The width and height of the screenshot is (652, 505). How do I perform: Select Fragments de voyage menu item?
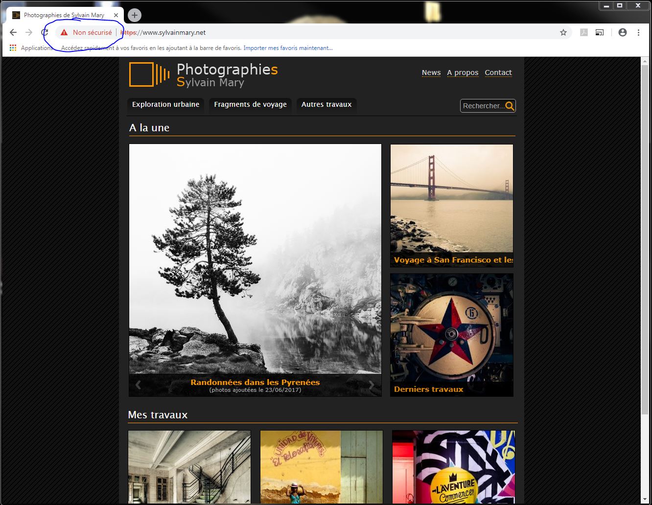click(x=250, y=104)
